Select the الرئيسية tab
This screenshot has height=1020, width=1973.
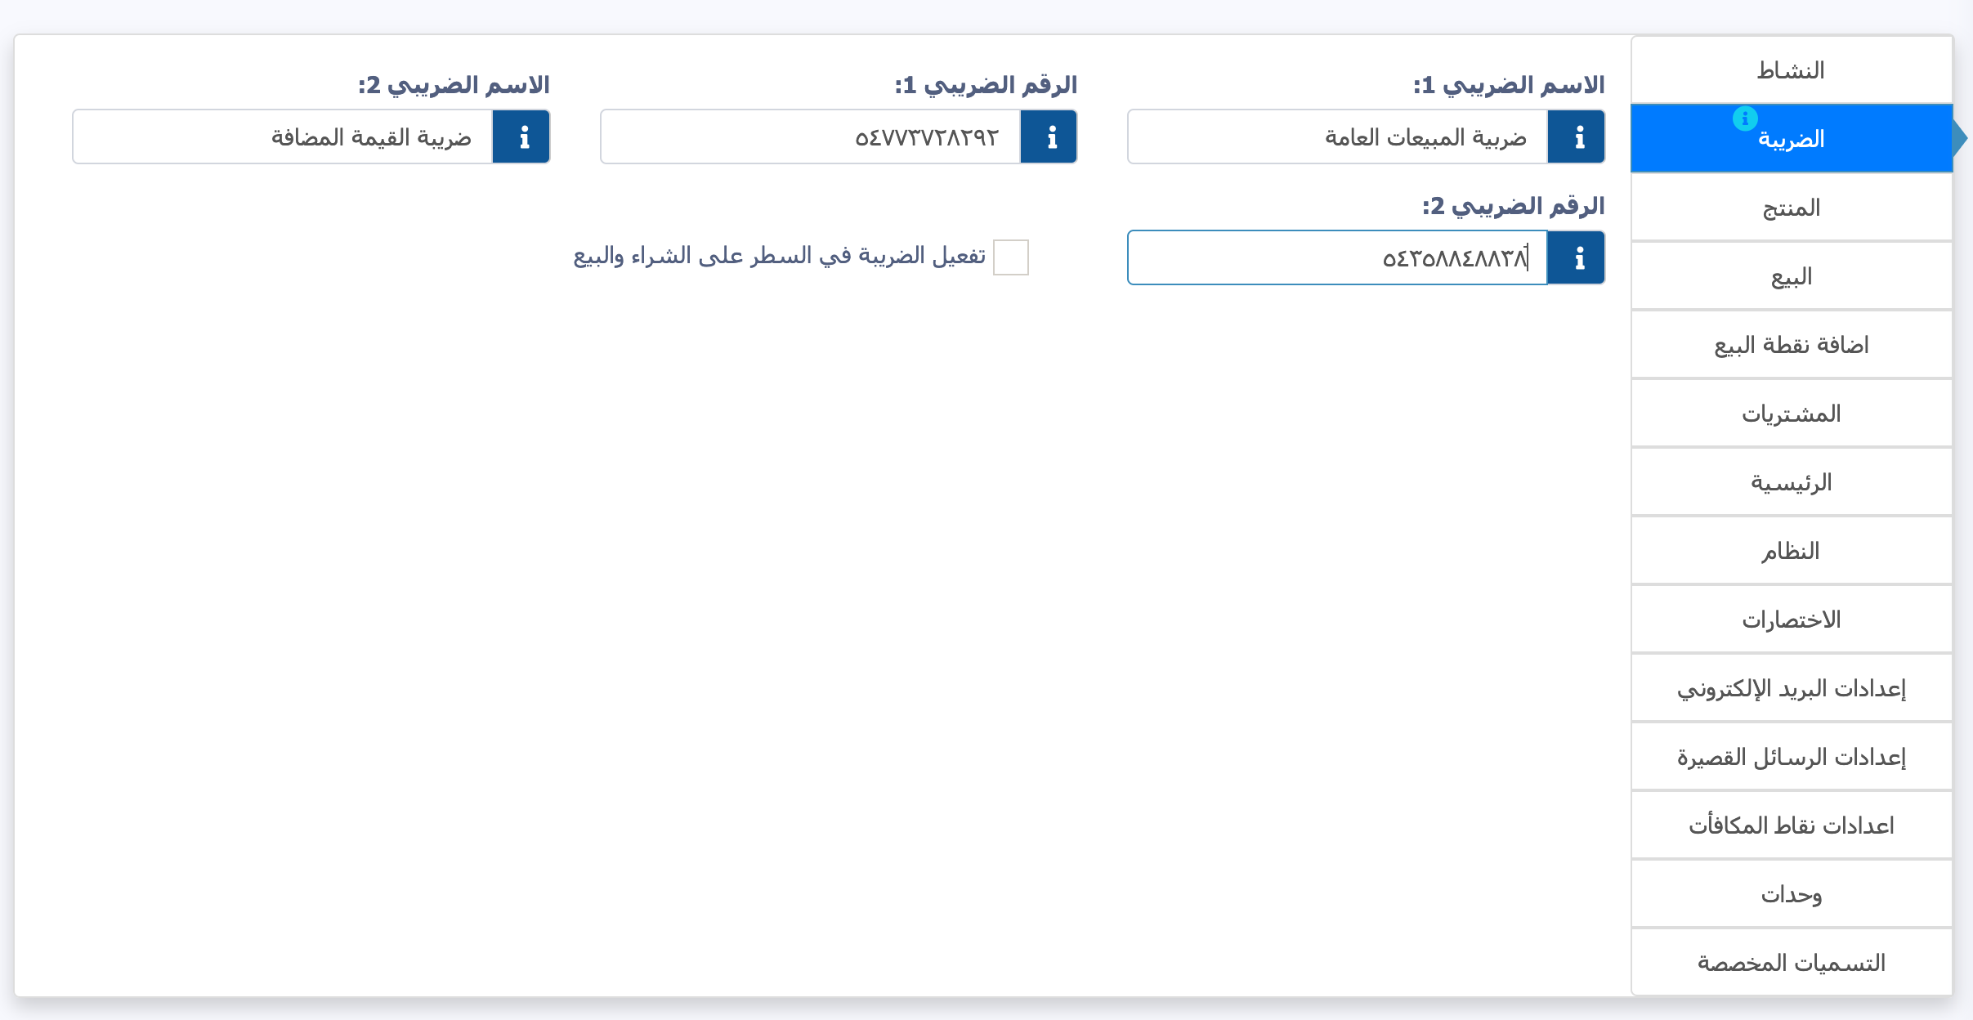pyautogui.click(x=1792, y=481)
